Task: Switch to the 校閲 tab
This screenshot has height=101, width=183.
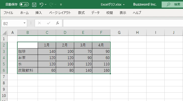Action: (110, 13)
